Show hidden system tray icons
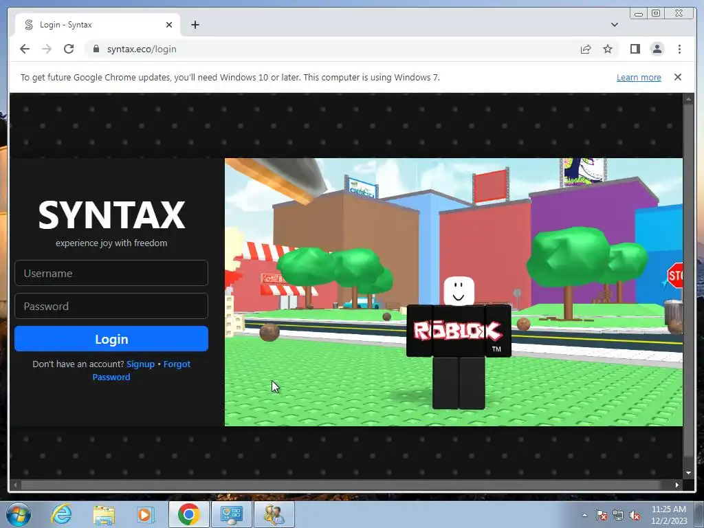 (584, 515)
